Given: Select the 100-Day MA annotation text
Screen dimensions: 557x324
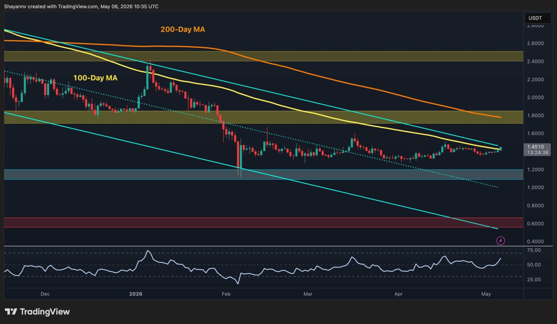Looking at the screenshot, I should click(95, 78).
